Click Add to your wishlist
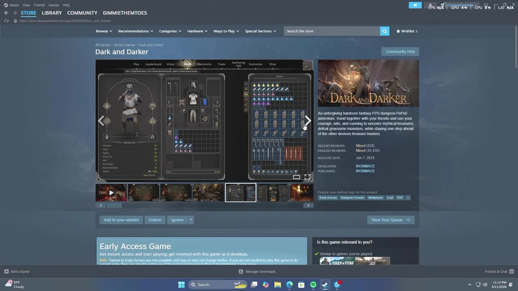 (x=121, y=220)
